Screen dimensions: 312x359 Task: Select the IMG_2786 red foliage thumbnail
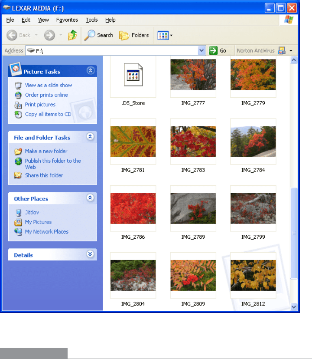(x=133, y=208)
